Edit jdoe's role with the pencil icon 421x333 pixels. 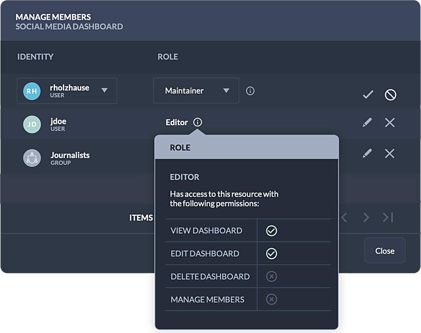(367, 122)
